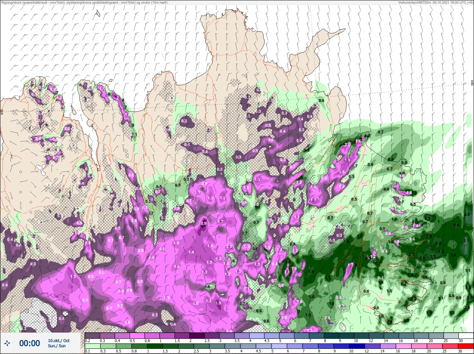Click the '0.1' label on the lower legend scale
This screenshot has width=474, height=354.
pyautogui.click(x=87, y=351)
